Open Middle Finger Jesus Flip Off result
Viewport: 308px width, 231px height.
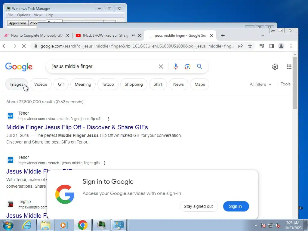point(77,127)
